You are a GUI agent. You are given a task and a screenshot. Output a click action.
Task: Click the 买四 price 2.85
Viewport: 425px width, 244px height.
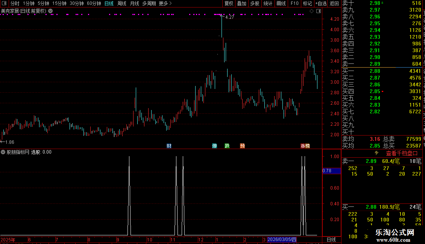pos(375,92)
